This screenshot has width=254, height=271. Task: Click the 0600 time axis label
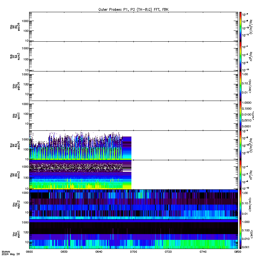pos(29,252)
